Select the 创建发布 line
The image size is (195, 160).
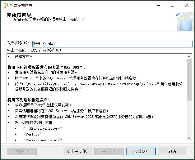point(23,57)
